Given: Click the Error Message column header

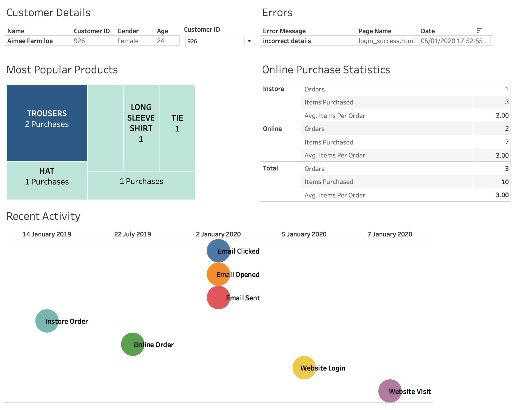Looking at the screenshot, I should pos(284,31).
